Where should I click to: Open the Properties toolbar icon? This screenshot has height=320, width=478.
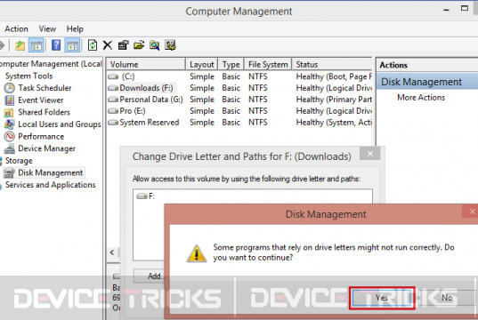pyautogui.click(x=123, y=45)
